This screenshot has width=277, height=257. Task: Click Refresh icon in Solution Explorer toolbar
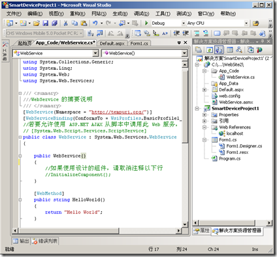point(210,50)
